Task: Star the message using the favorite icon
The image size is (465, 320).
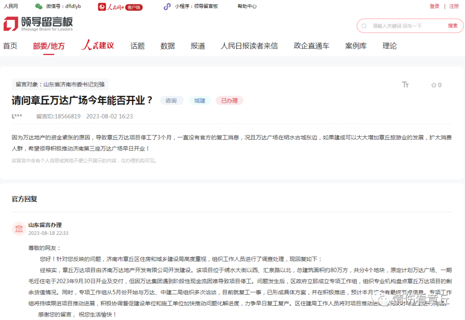Action: 434,85
